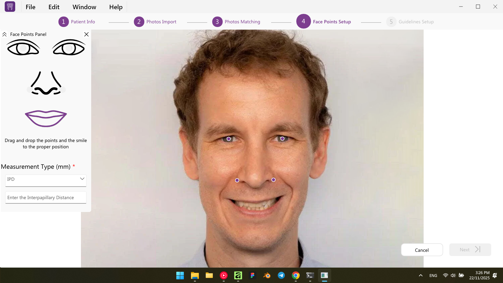Click the right nostril point marker on photo

tap(274, 180)
